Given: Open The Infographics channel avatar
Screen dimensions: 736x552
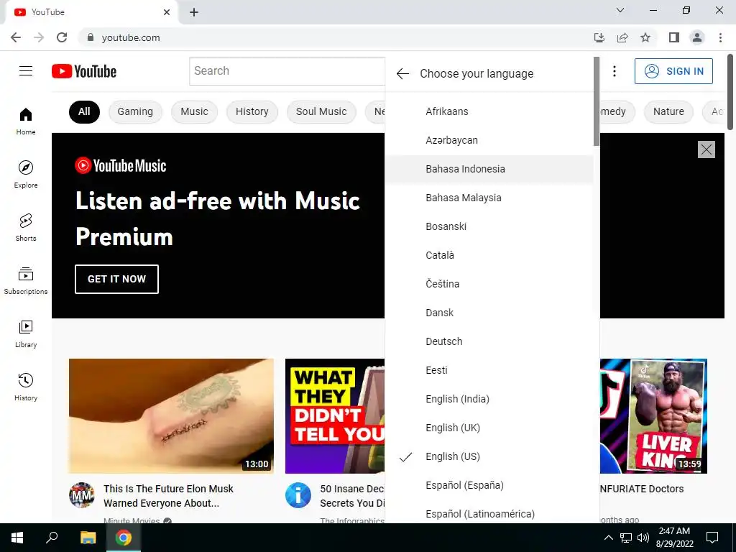Looking at the screenshot, I should pos(298,495).
